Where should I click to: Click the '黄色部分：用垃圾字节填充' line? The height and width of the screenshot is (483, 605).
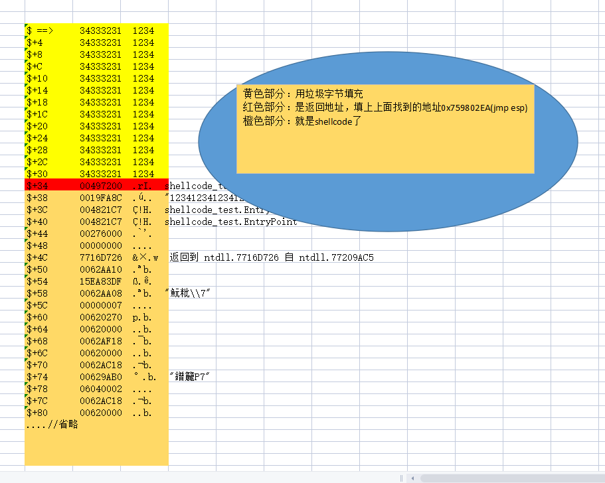pyautogui.click(x=303, y=94)
